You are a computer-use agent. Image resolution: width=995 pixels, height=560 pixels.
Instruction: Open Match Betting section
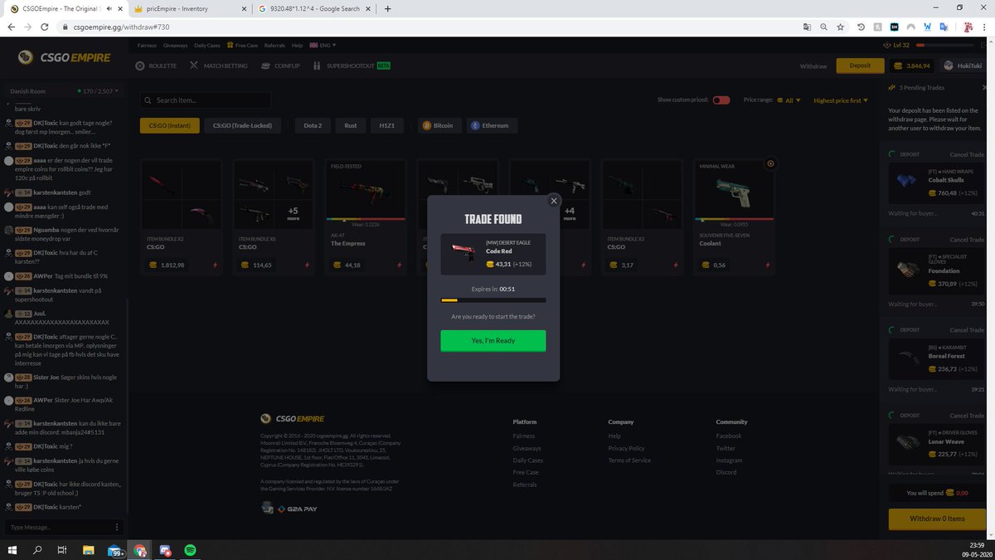[x=220, y=66]
